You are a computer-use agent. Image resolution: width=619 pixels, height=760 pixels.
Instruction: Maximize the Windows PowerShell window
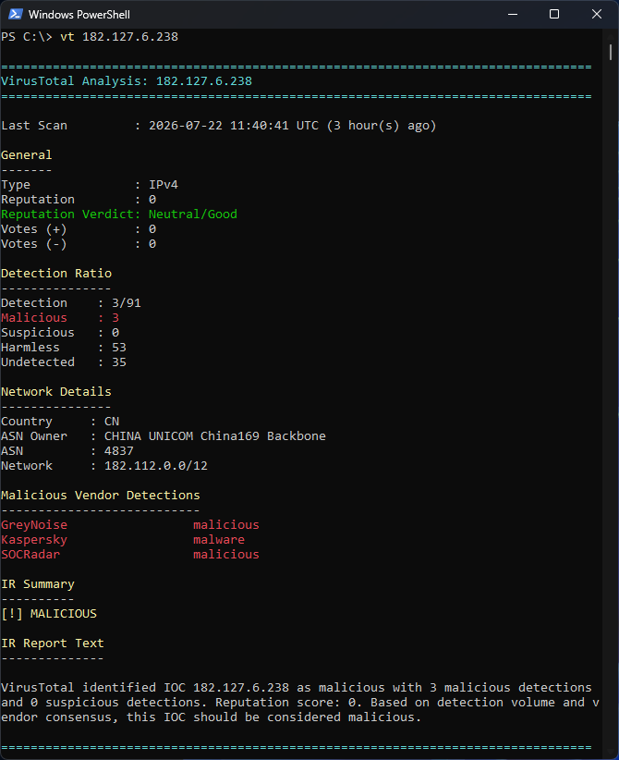[554, 14]
